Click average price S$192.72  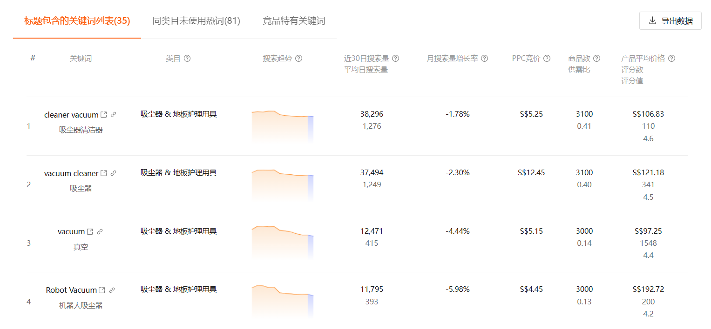(x=648, y=290)
